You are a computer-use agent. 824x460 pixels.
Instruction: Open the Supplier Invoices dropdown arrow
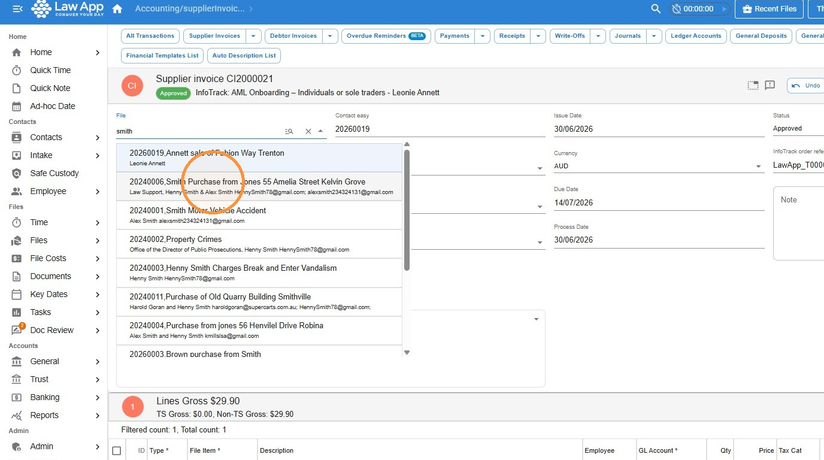253,36
